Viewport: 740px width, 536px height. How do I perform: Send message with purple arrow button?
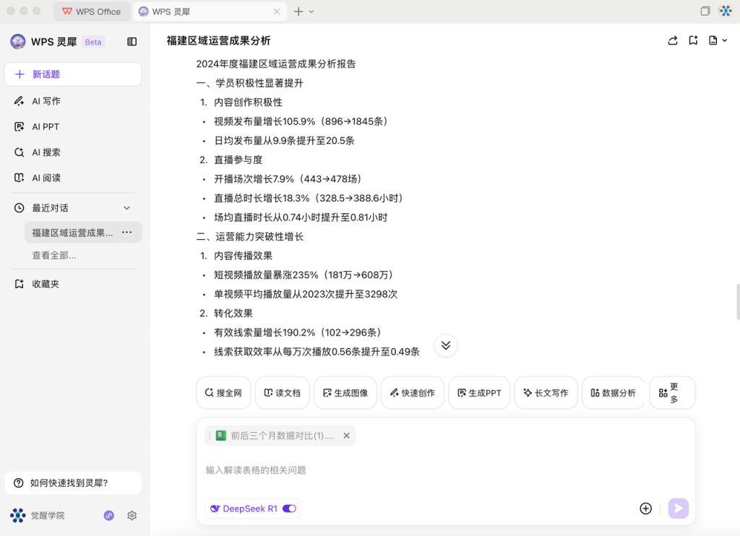678,508
